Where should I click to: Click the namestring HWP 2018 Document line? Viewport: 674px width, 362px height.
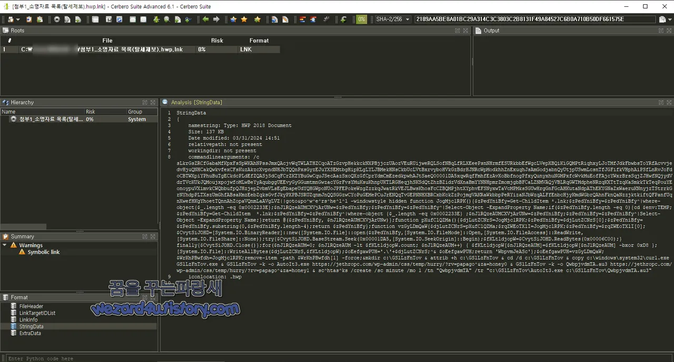click(x=240, y=126)
